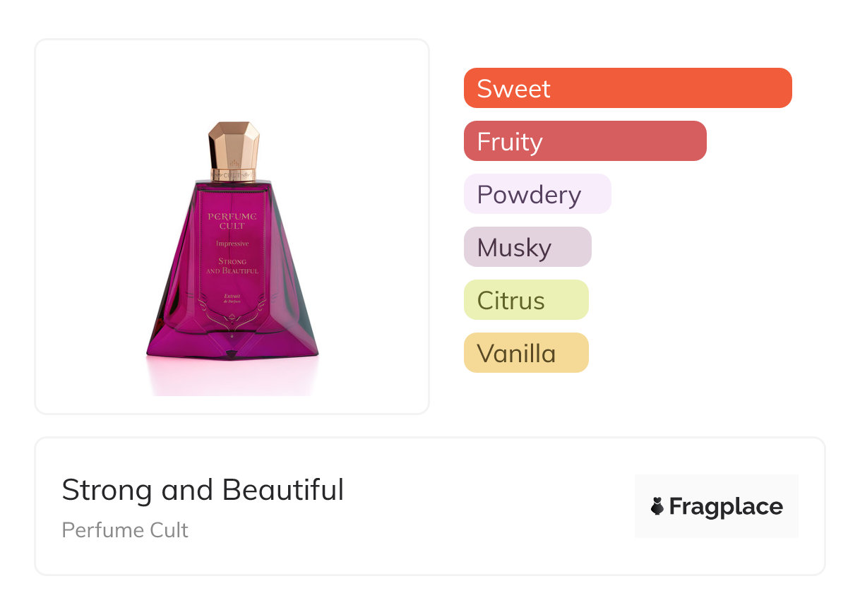Click the Fragplace perfume bottle logo icon
This screenshot has width=860, height=610.
click(657, 506)
